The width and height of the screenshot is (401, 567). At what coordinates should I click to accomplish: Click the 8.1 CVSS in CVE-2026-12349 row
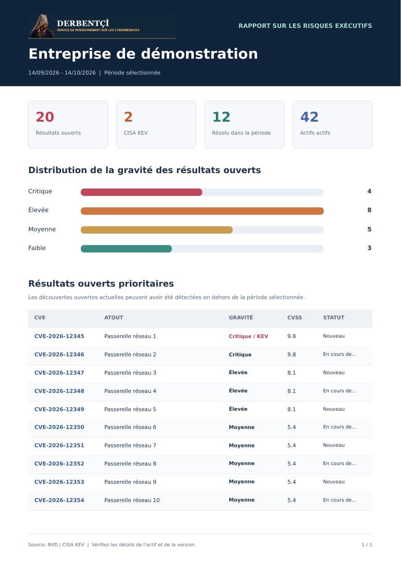[291, 409]
